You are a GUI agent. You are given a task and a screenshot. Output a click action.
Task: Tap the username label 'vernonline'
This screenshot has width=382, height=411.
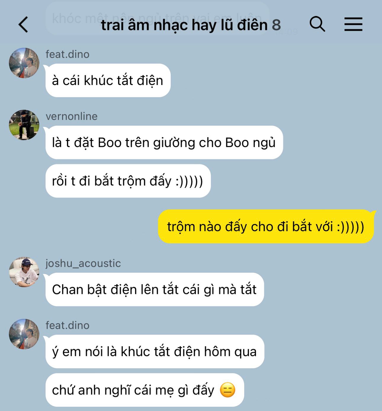coord(71,116)
